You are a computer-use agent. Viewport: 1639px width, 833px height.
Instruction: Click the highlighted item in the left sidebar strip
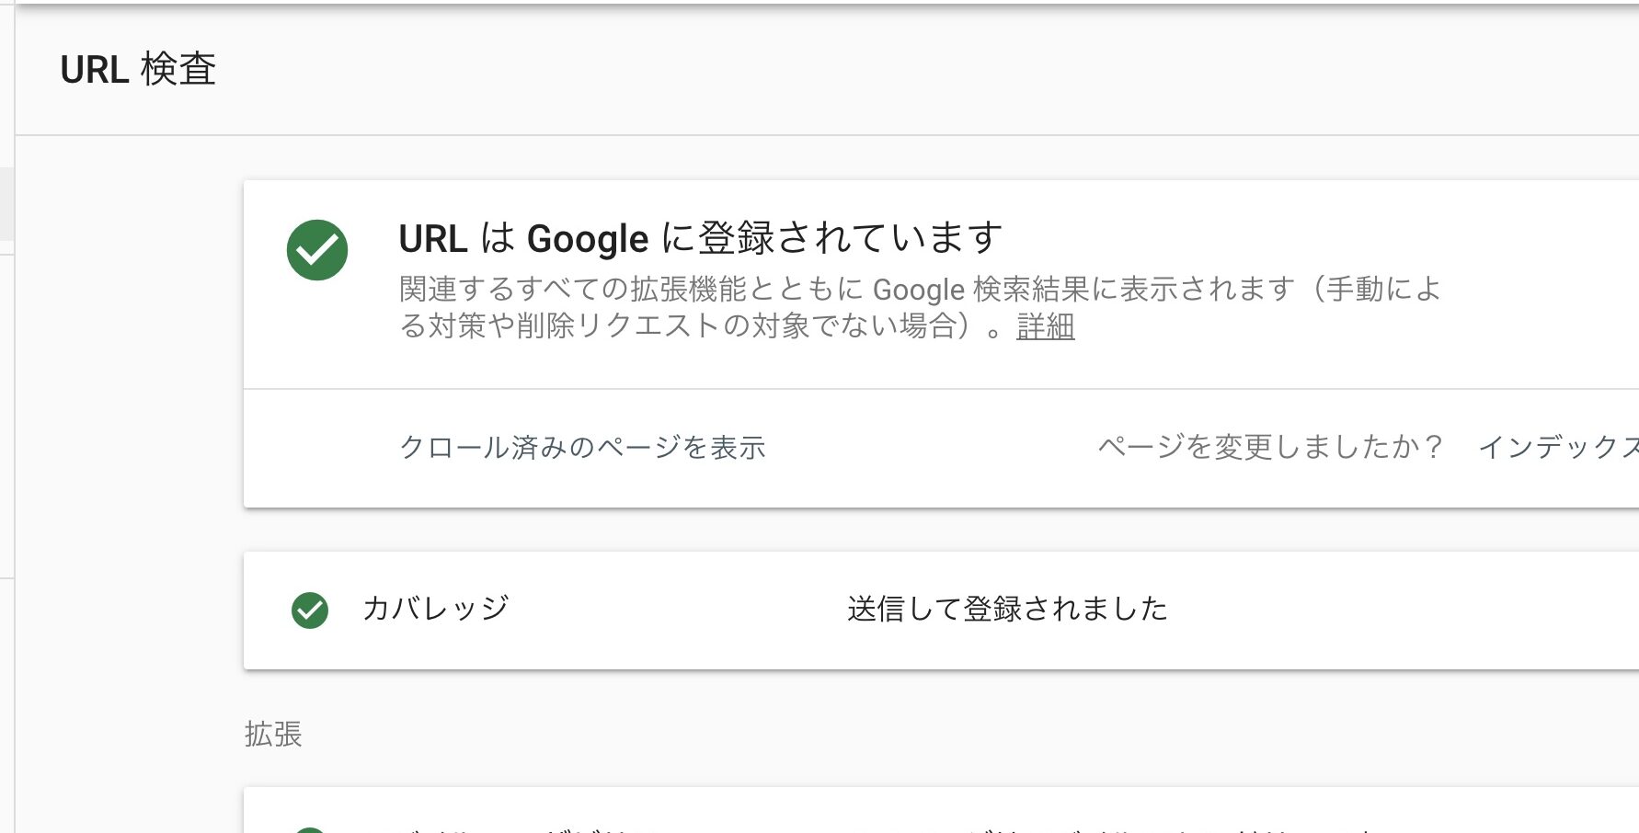(x=6, y=203)
